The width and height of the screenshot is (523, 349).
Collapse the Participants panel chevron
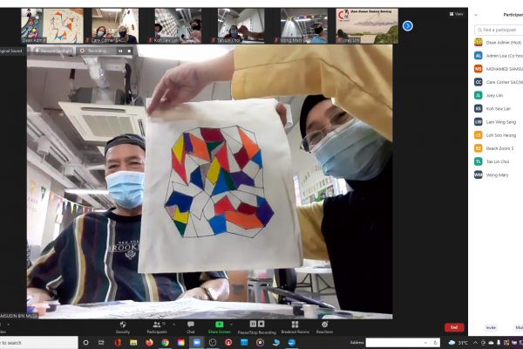(476, 15)
